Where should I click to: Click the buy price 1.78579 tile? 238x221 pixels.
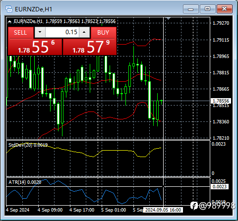click(x=90, y=47)
